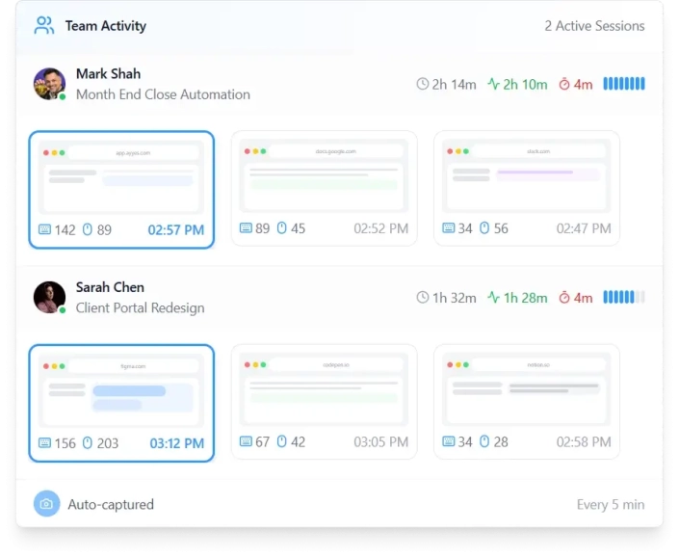Click the Team Activity heading
Image resolution: width=679 pixels, height=558 pixels.
106,26
